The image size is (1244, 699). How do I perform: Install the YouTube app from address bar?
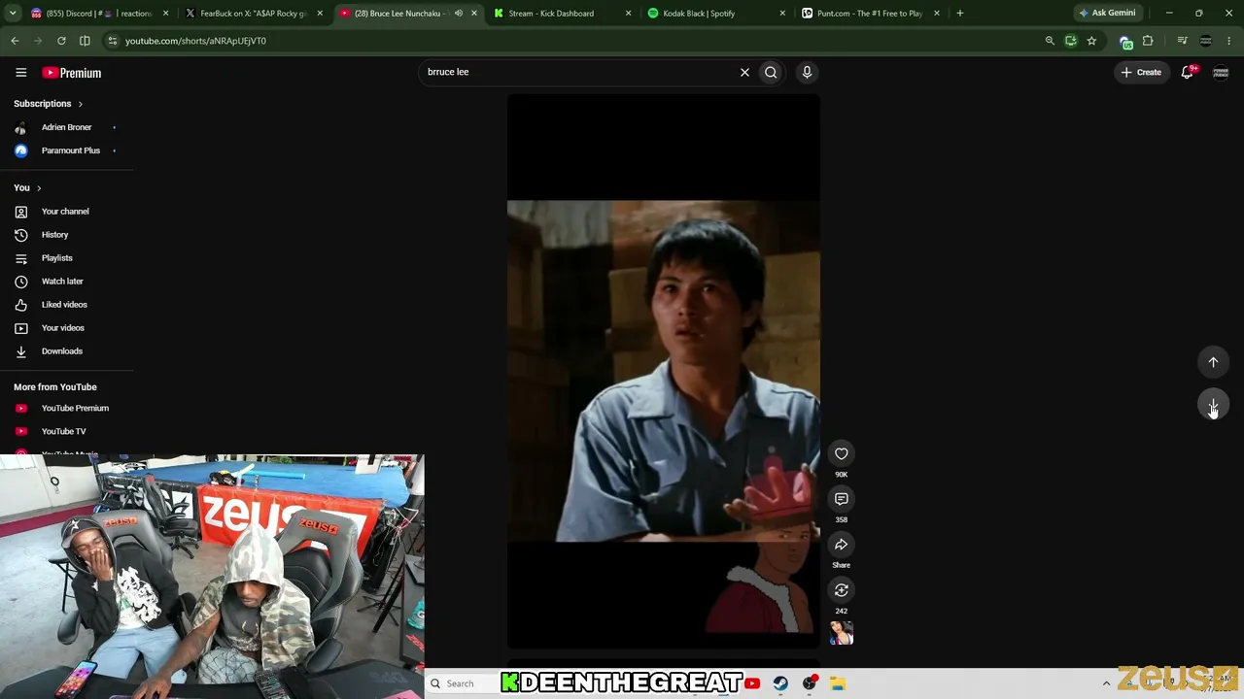[1070, 41]
